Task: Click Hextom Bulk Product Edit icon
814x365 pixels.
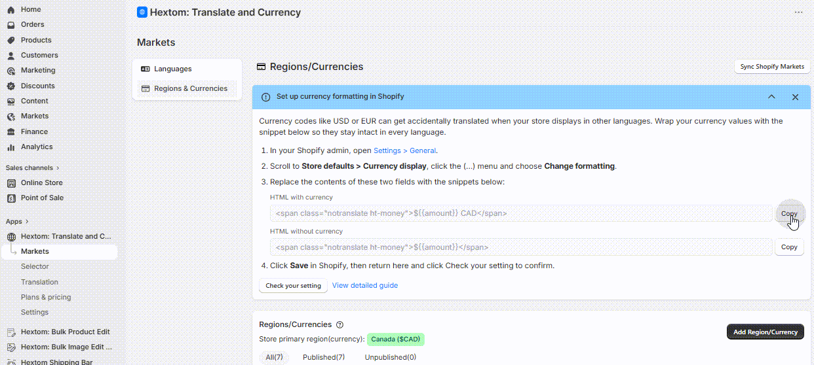Action: [11, 332]
